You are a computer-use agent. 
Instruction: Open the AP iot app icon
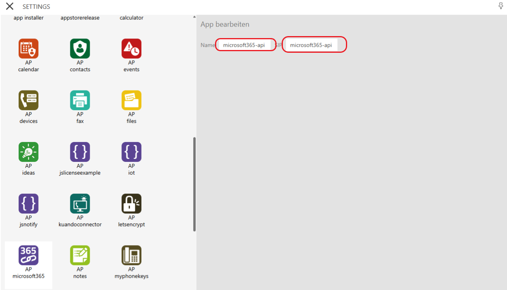(131, 152)
